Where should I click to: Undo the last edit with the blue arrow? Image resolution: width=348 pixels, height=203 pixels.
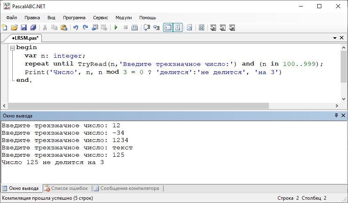point(76,27)
